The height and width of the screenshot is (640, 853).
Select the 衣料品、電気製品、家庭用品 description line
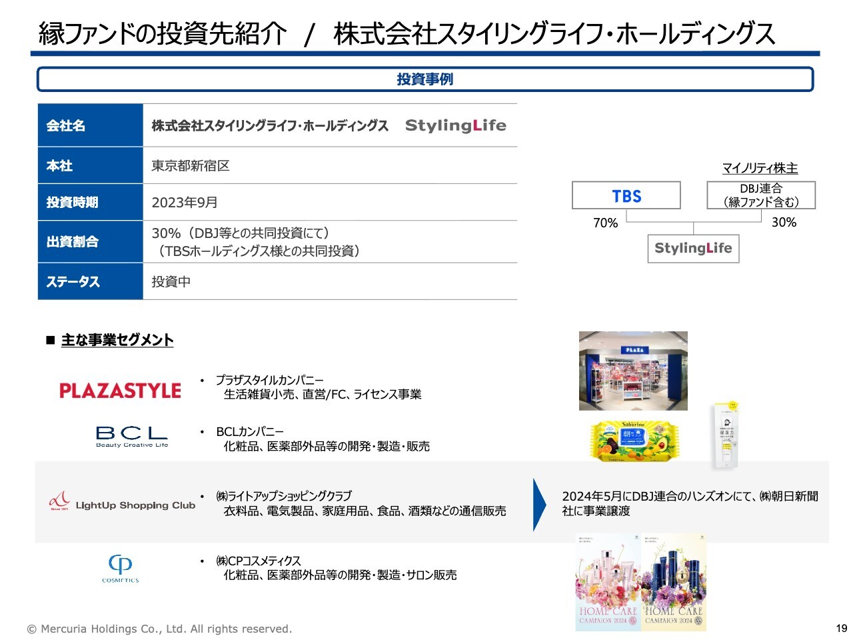[365, 511]
